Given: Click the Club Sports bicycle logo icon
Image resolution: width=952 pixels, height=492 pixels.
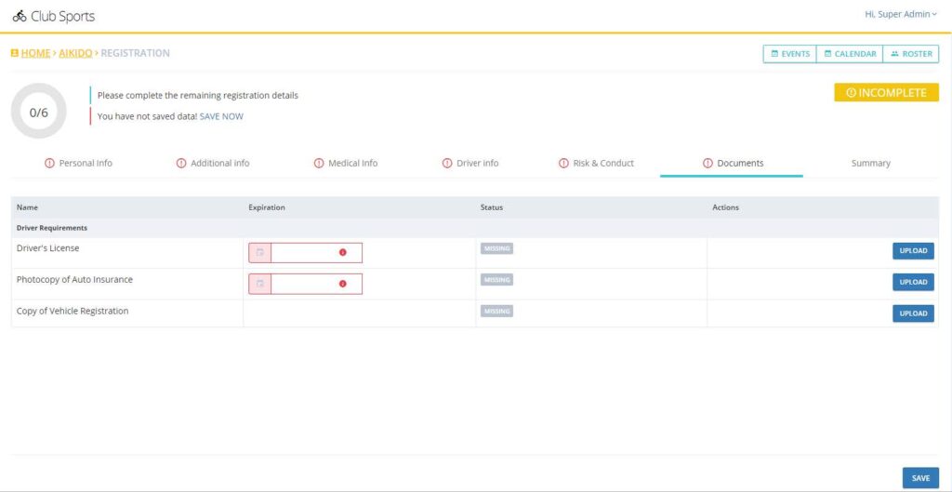Looking at the screenshot, I should coord(20,17).
